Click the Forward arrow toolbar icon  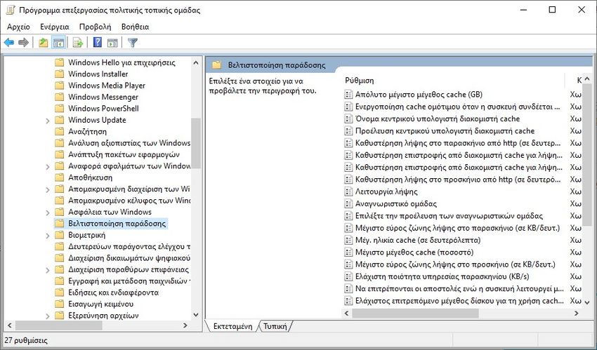click(24, 43)
